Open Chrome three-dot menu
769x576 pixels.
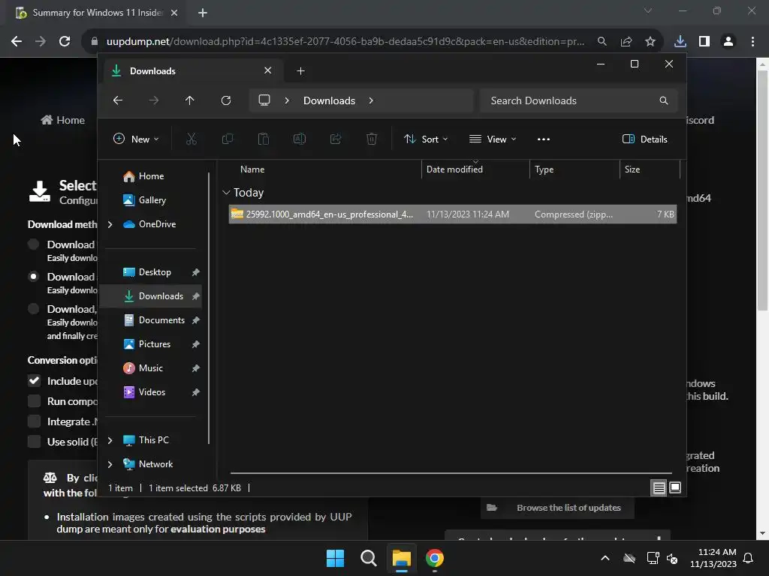pos(752,42)
